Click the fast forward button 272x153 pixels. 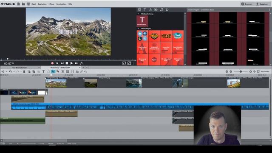click(x=76, y=63)
